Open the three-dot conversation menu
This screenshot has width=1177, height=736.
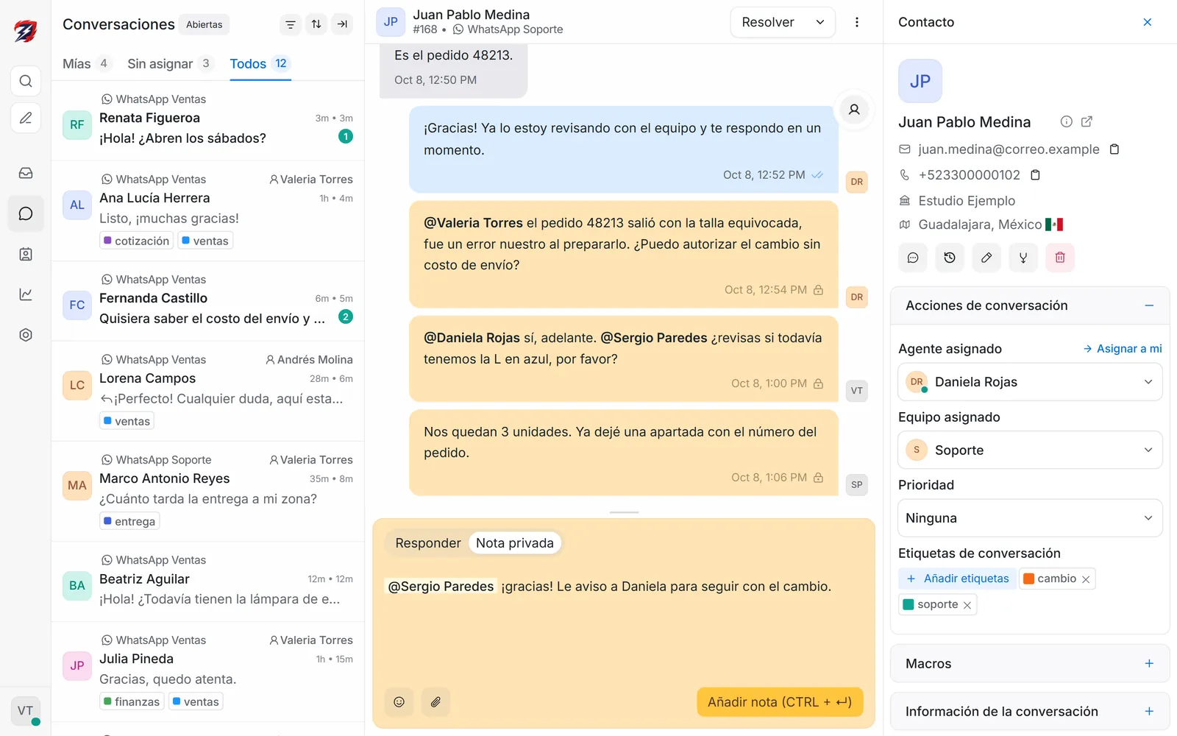point(857,22)
